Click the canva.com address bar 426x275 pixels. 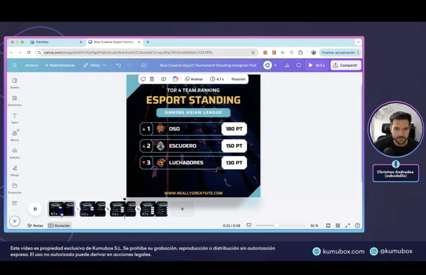pyautogui.click(x=147, y=52)
